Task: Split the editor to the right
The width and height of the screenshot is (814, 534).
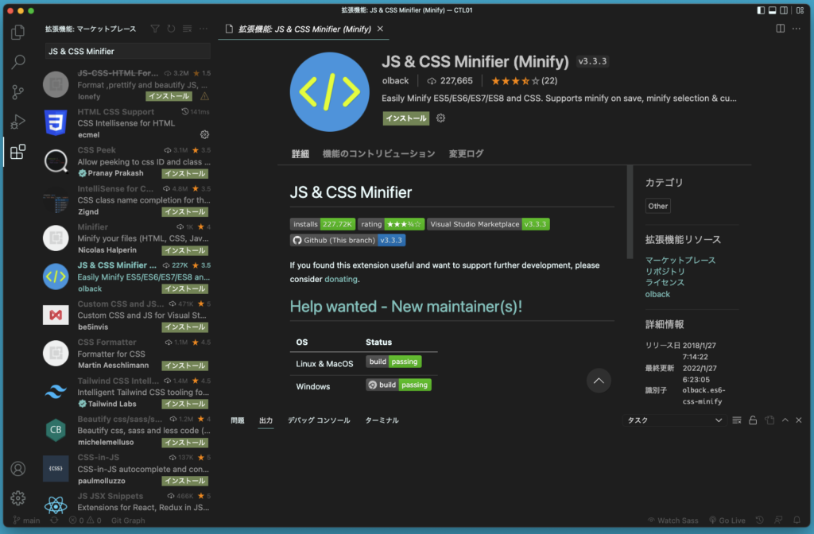Action: coord(781,29)
